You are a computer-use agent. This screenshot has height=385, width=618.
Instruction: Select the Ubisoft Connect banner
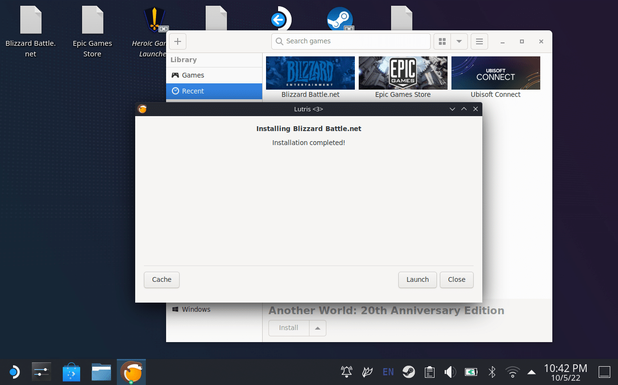click(496, 73)
